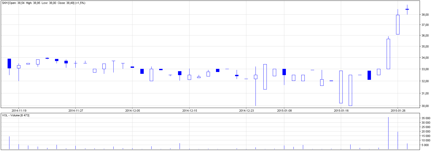Select the 31,00 price axis label
433x151 pixels.
pyautogui.click(x=425, y=93)
